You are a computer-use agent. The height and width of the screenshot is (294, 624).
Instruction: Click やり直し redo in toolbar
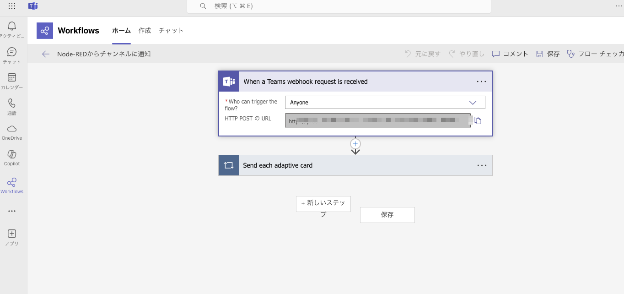(466, 54)
